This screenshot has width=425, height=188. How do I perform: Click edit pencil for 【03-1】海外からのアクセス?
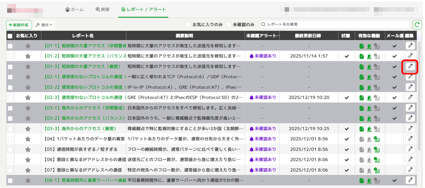(x=410, y=108)
